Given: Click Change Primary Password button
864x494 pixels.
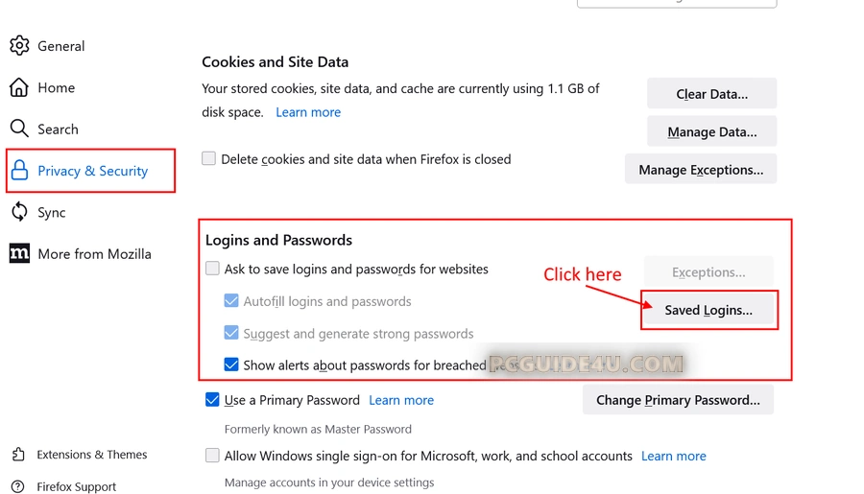Looking at the screenshot, I should click(678, 400).
